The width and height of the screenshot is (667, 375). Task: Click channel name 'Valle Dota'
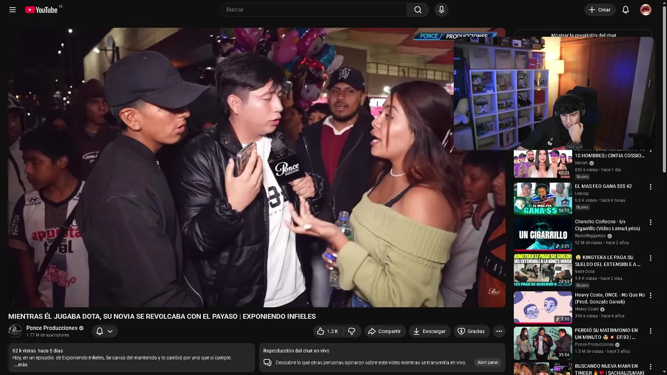(x=584, y=271)
